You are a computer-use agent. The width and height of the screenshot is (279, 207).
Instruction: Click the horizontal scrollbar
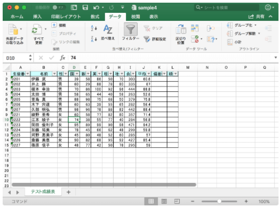point(104,185)
